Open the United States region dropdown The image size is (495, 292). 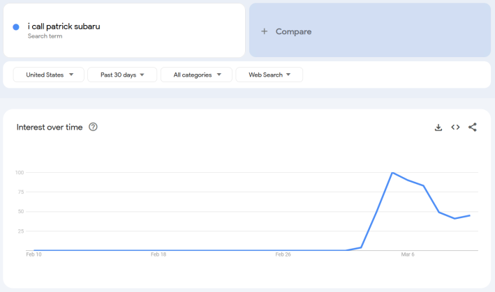tap(49, 75)
